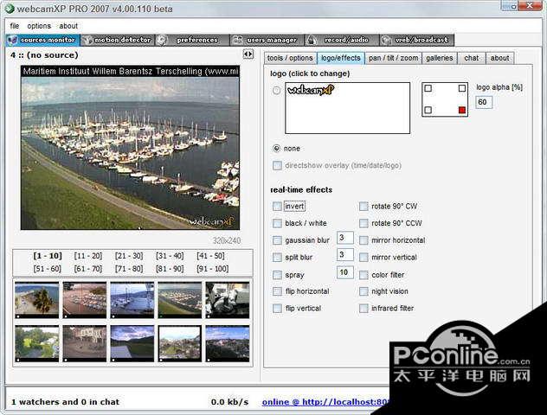Open the about sub-tab in right panel
547x415 pixels.
pyautogui.click(x=499, y=58)
